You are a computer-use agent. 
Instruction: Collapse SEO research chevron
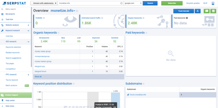tap(28, 42)
